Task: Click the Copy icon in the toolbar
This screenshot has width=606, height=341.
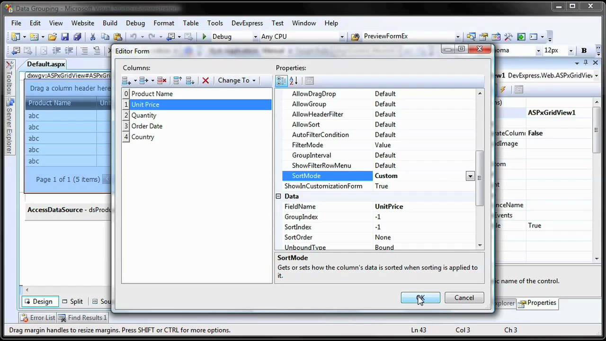Action: click(x=105, y=36)
